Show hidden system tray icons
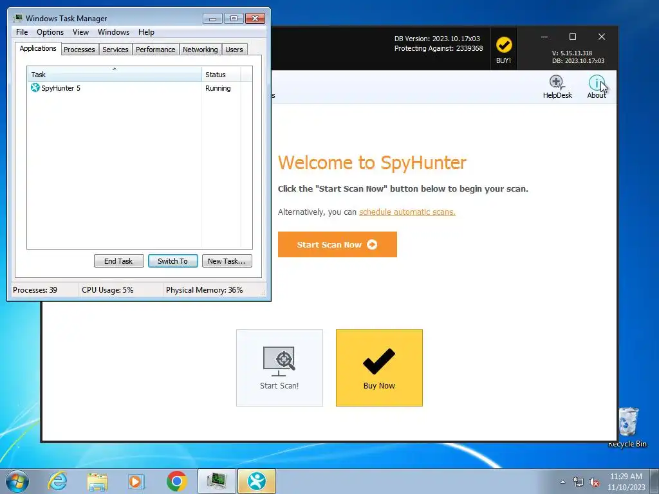The height and width of the screenshot is (494, 659). [x=562, y=482]
